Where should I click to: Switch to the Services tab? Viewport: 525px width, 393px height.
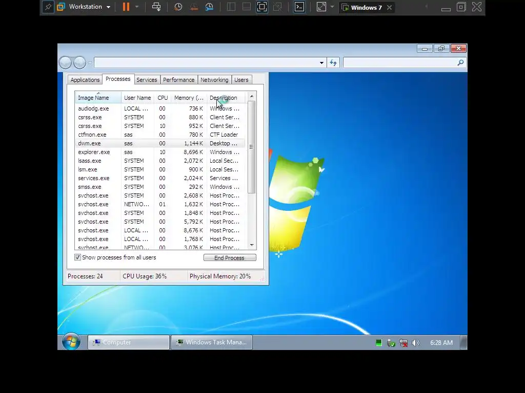(147, 80)
